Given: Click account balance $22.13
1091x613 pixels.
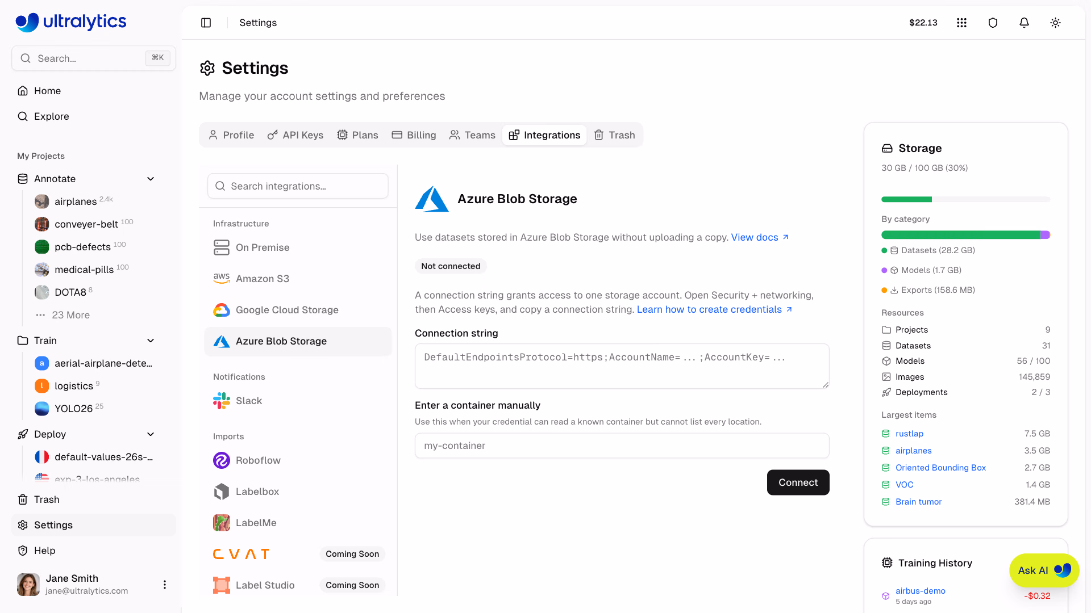Looking at the screenshot, I should click(923, 23).
